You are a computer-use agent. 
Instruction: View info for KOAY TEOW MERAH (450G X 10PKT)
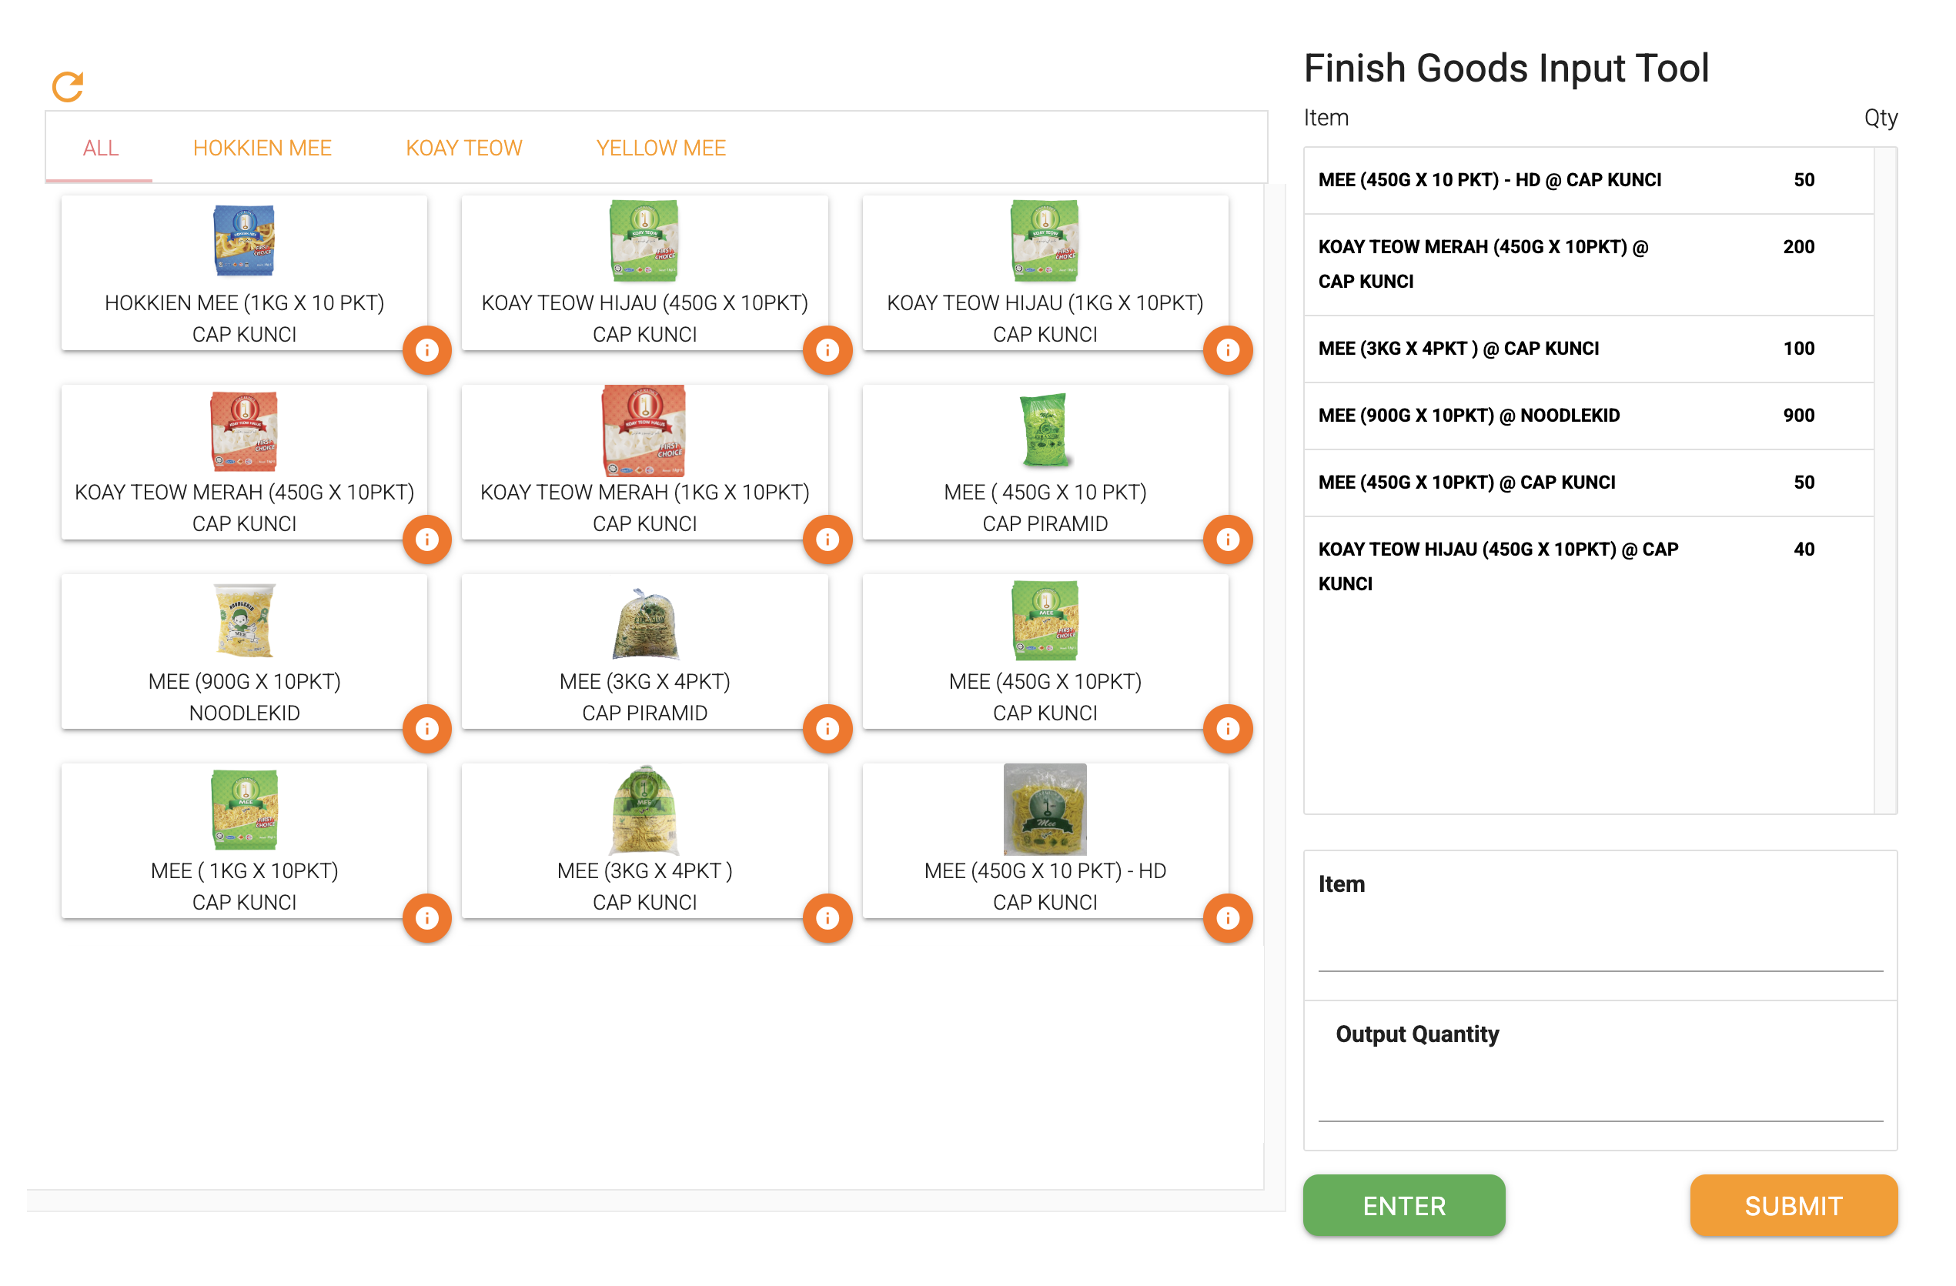tap(426, 539)
